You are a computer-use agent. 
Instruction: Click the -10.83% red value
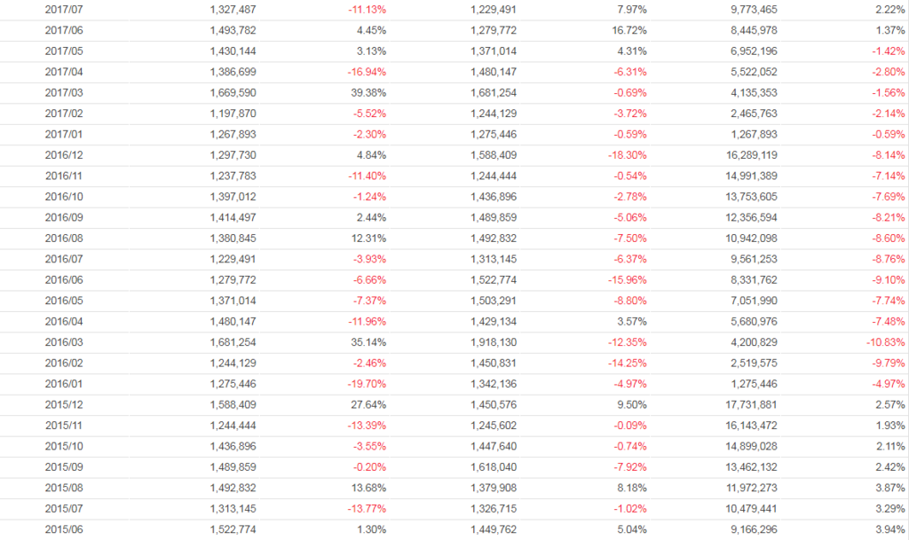click(x=886, y=342)
